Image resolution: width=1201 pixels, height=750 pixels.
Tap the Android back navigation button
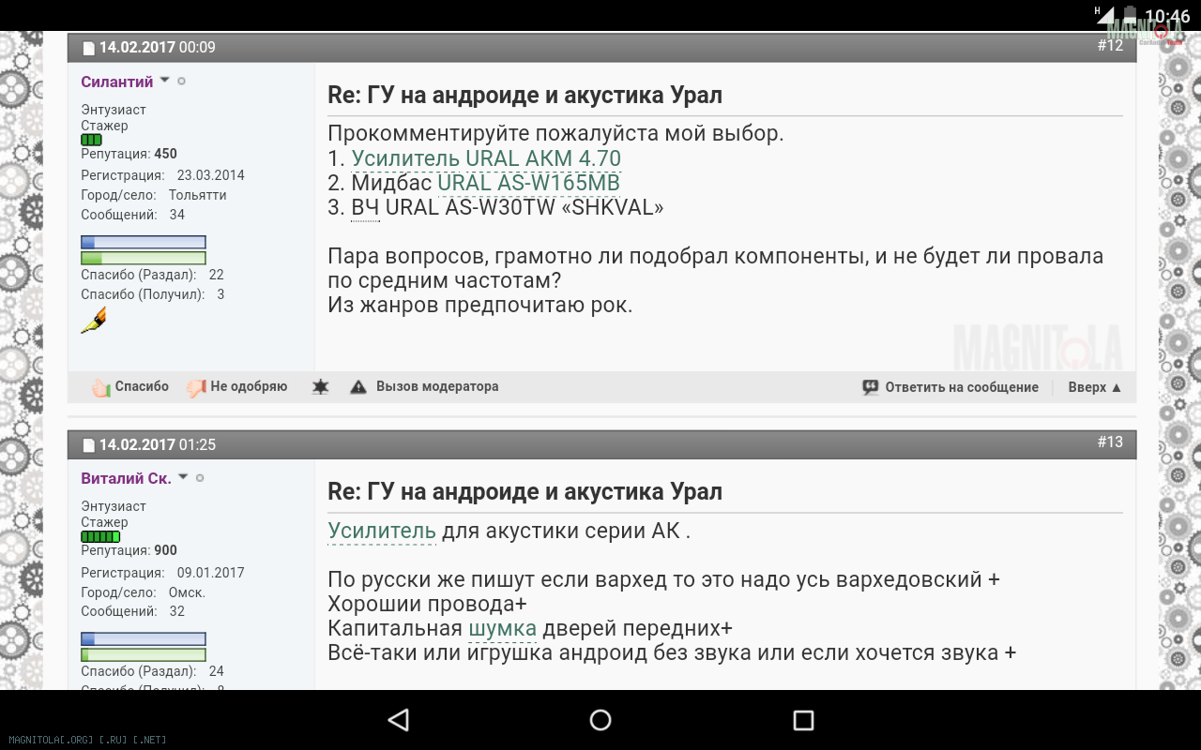pyautogui.click(x=399, y=720)
